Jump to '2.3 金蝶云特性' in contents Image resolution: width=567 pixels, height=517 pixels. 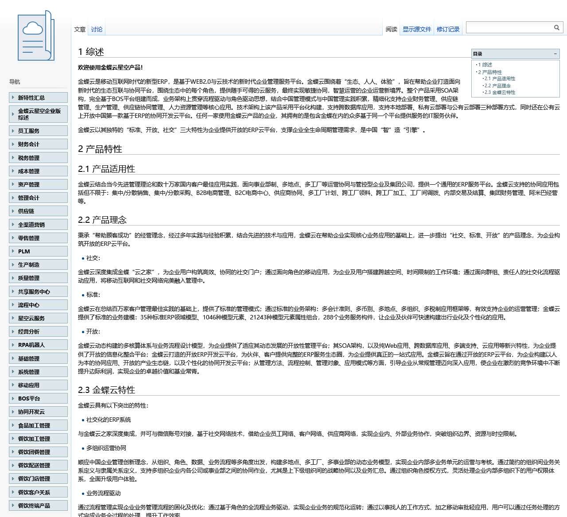point(500,92)
